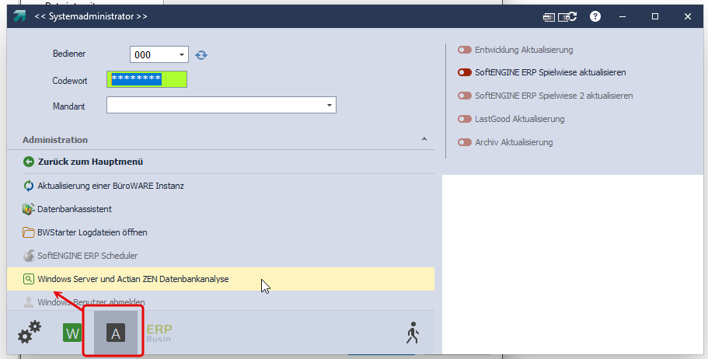Toggle Entwicklung Aktualisierung switch

[465, 50]
